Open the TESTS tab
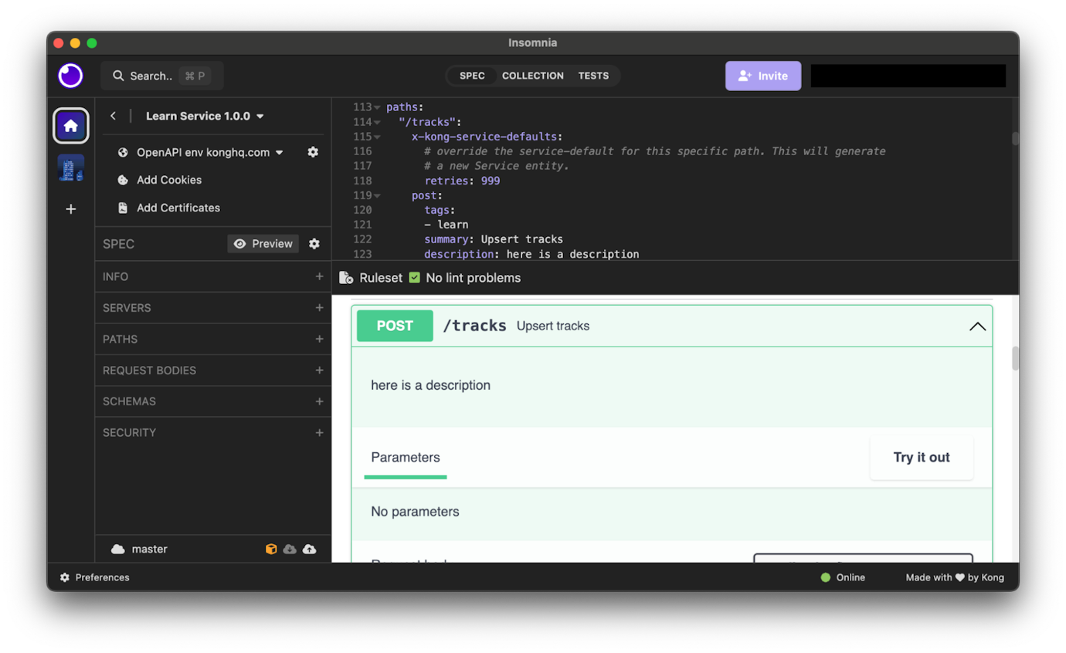This screenshot has height=653, width=1066. tap(594, 76)
